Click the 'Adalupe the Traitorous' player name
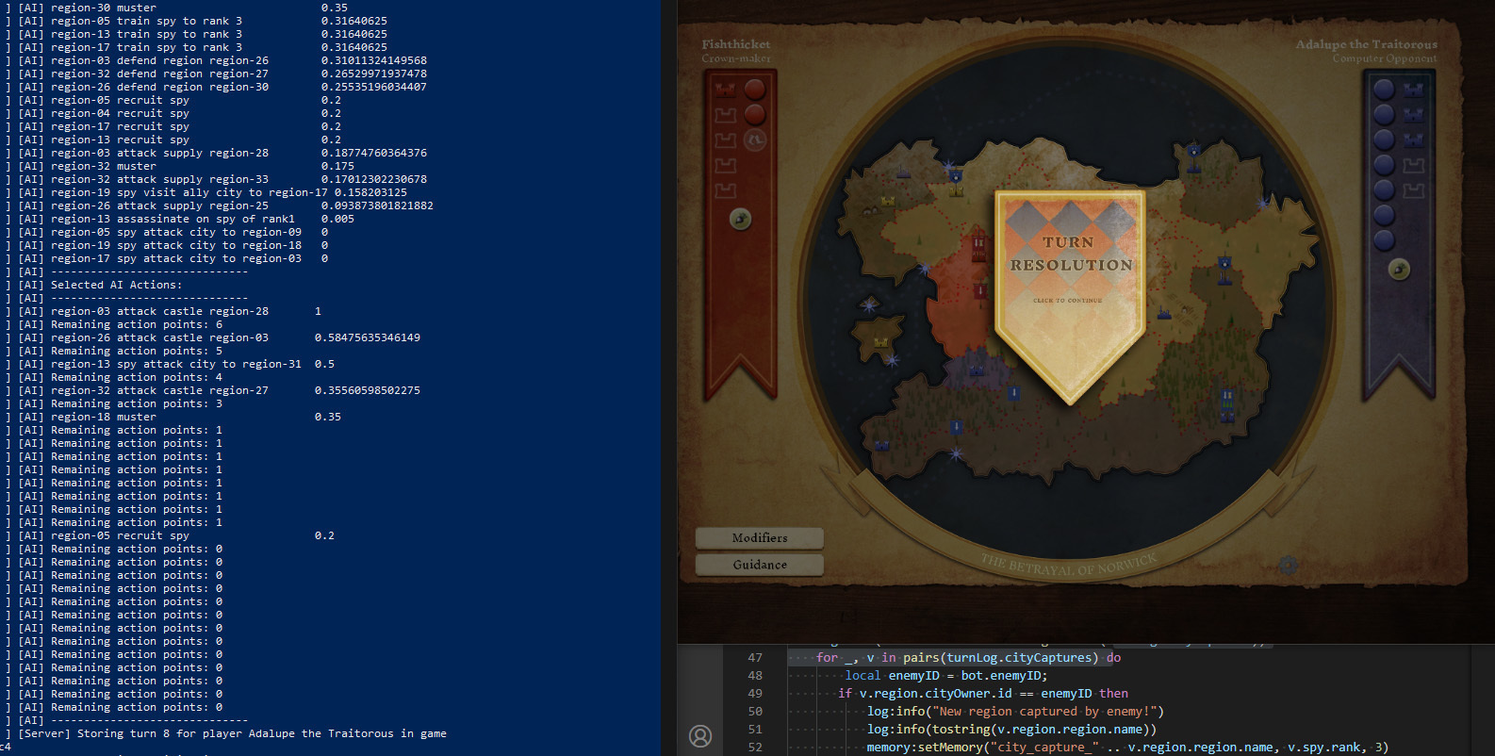Image resolution: width=1495 pixels, height=756 pixels. pos(1366,44)
